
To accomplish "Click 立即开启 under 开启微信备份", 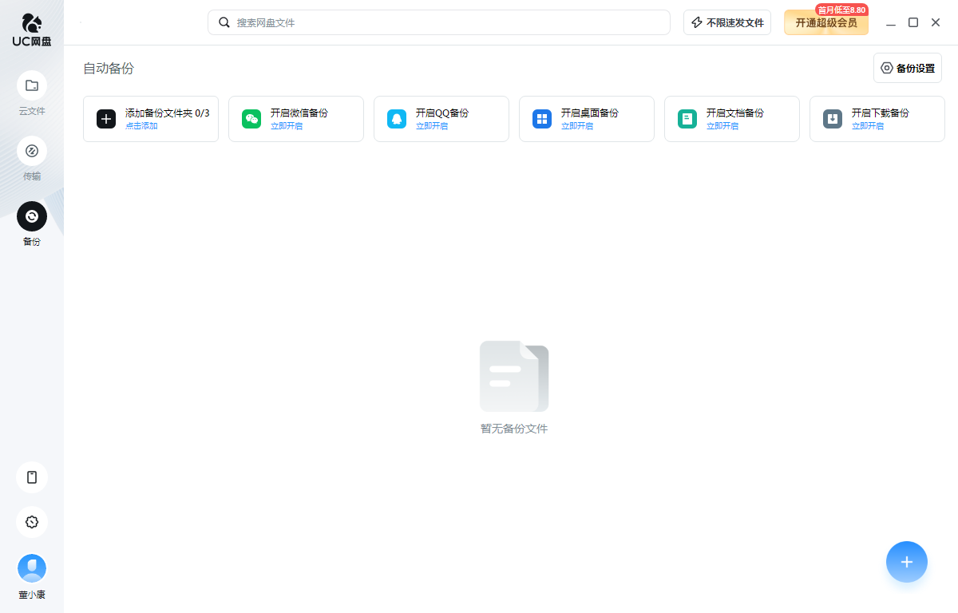I will click(x=287, y=126).
